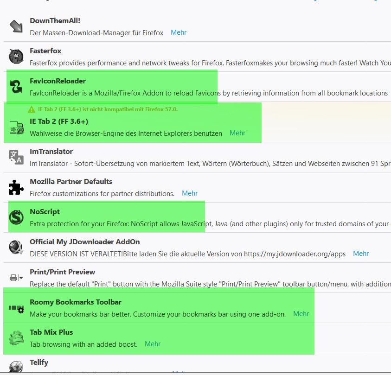Open Mehr link for Tab Mix Plus

(x=153, y=344)
